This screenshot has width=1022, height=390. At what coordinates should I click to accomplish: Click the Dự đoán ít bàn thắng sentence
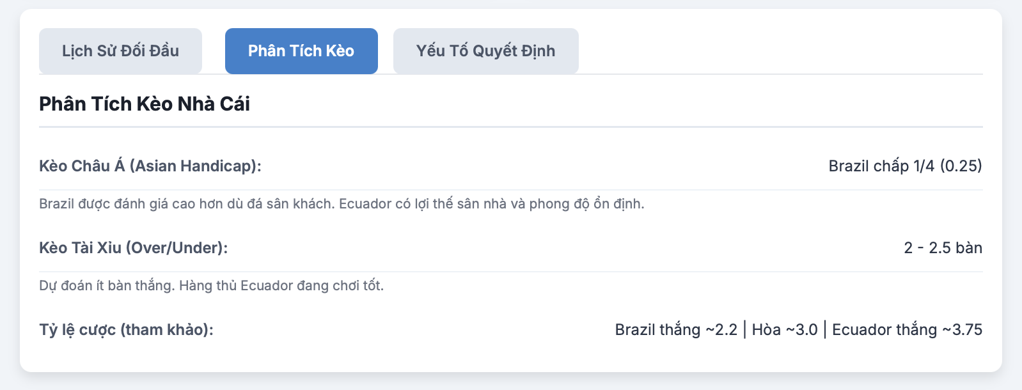point(107,286)
